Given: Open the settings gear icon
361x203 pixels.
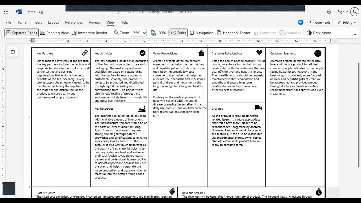Looking at the screenshot, I should tap(329, 12).
